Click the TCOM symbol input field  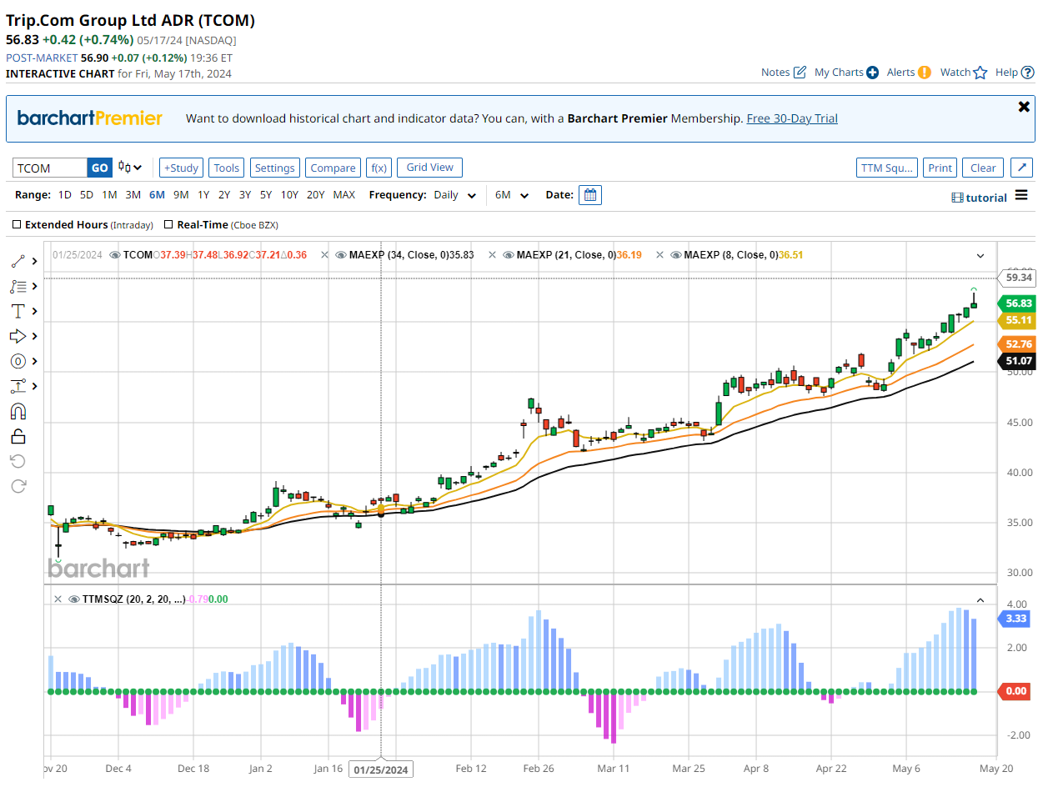click(50, 168)
